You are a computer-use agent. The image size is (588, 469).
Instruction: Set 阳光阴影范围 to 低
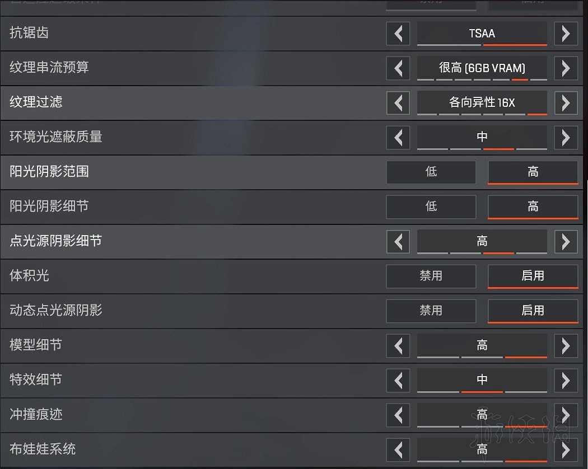click(431, 172)
